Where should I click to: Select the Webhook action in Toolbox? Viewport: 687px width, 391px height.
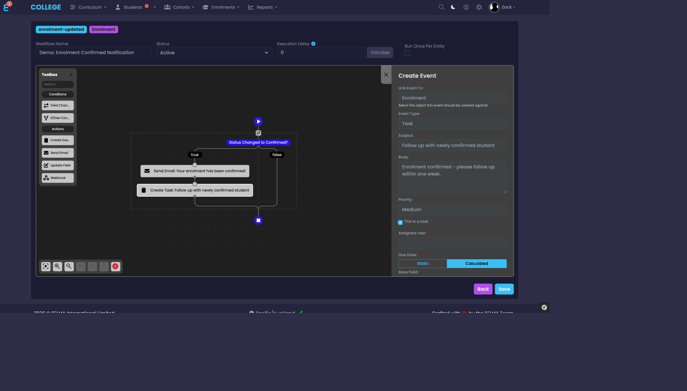tap(58, 178)
